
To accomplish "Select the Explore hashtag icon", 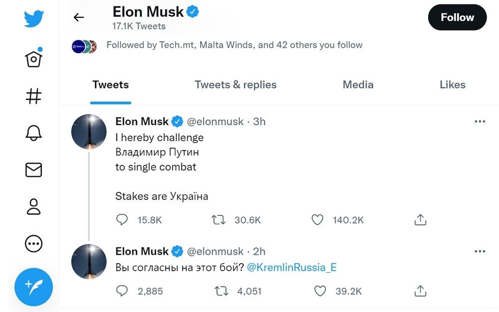I will 33,95.
